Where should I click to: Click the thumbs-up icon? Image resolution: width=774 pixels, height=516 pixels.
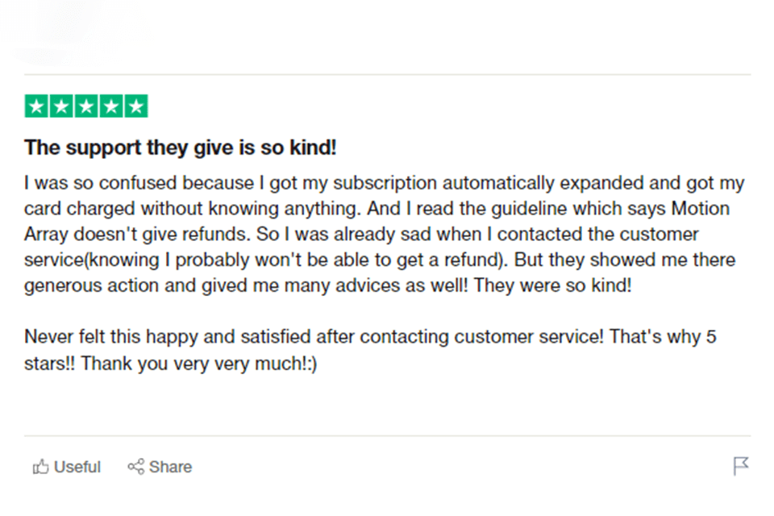(x=40, y=467)
